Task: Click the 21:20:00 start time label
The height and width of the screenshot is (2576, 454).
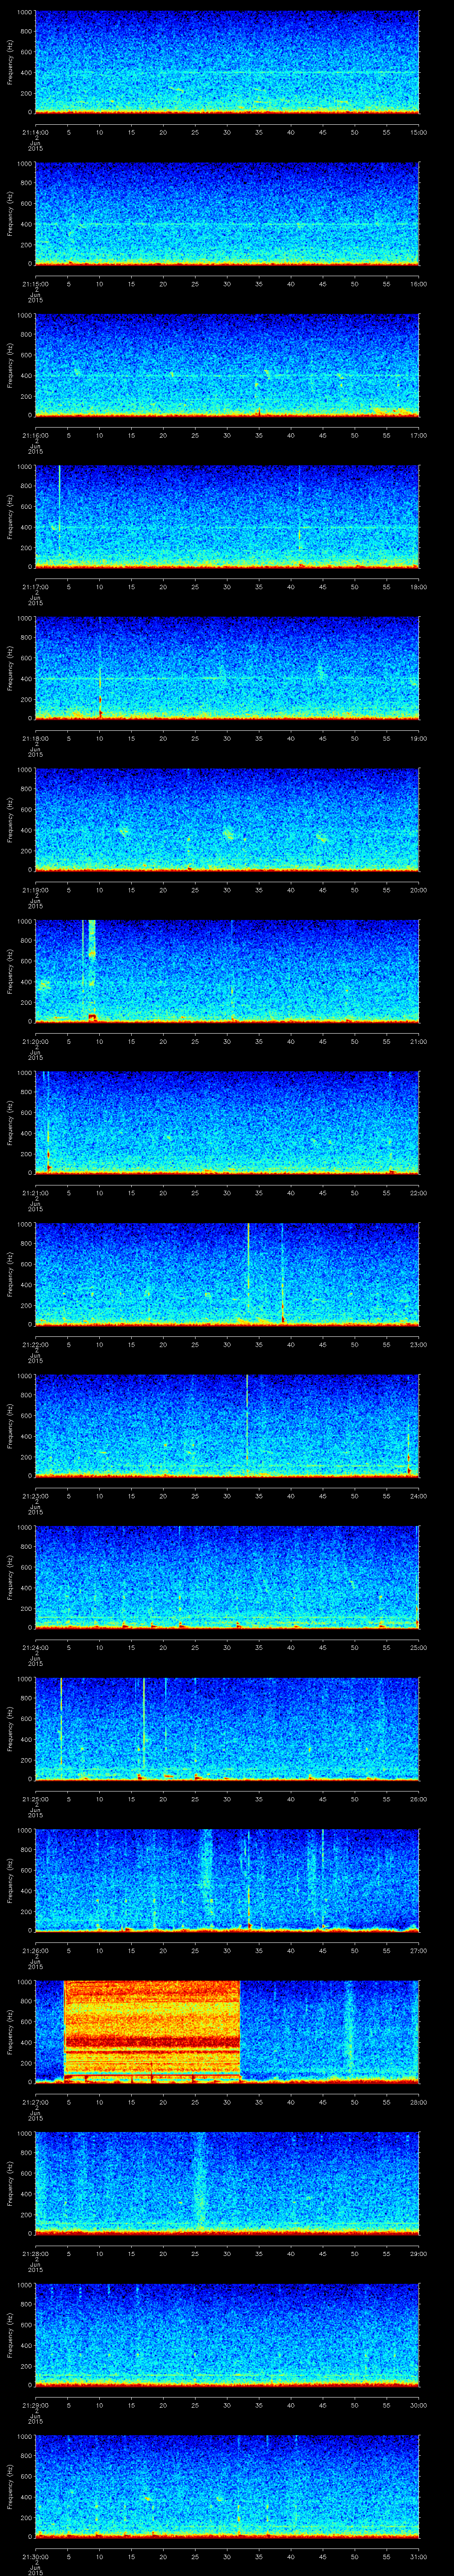Action: tap(35, 1041)
